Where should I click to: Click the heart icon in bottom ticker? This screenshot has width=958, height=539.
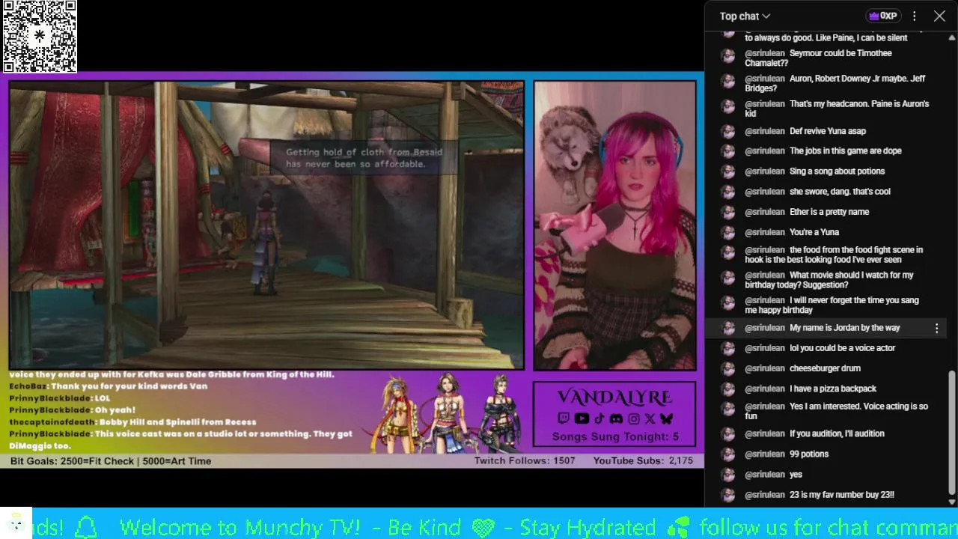[x=483, y=528]
